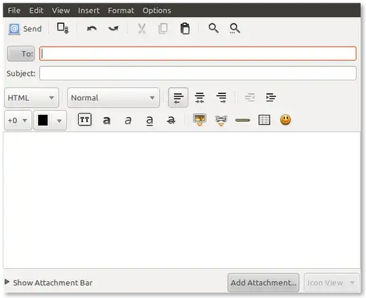The image size is (366, 298).
Task: Focus the Subject input field
Action: point(198,73)
